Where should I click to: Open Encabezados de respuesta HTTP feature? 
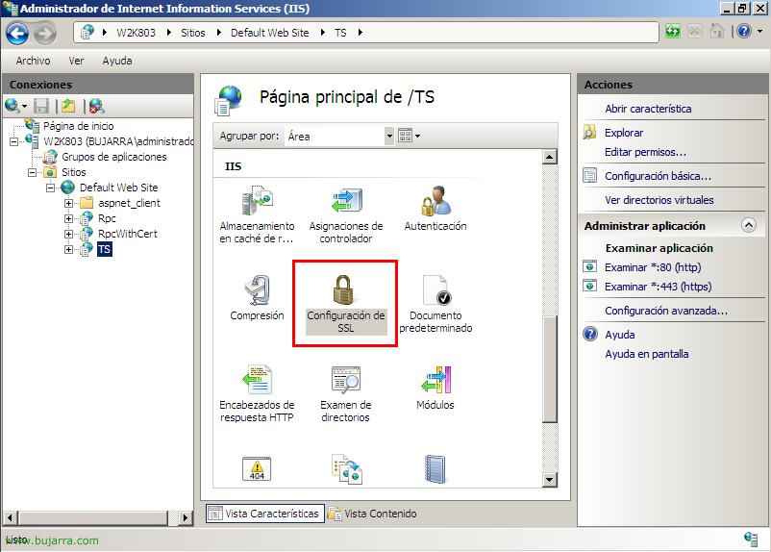click(257, 393)
